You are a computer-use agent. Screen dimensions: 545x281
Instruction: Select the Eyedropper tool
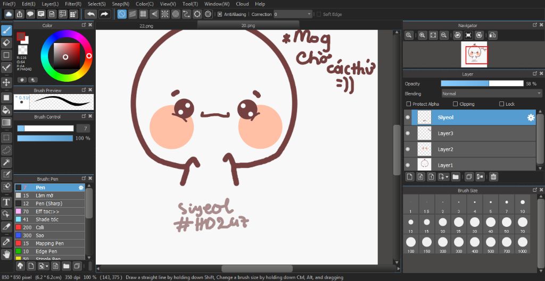pyautogui.click(x=6, y=242)
